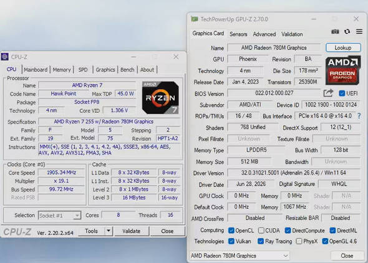This screenshot has height=263, width=368.
Task: Click the Specification field in CPU-Z
Action: 109,122
